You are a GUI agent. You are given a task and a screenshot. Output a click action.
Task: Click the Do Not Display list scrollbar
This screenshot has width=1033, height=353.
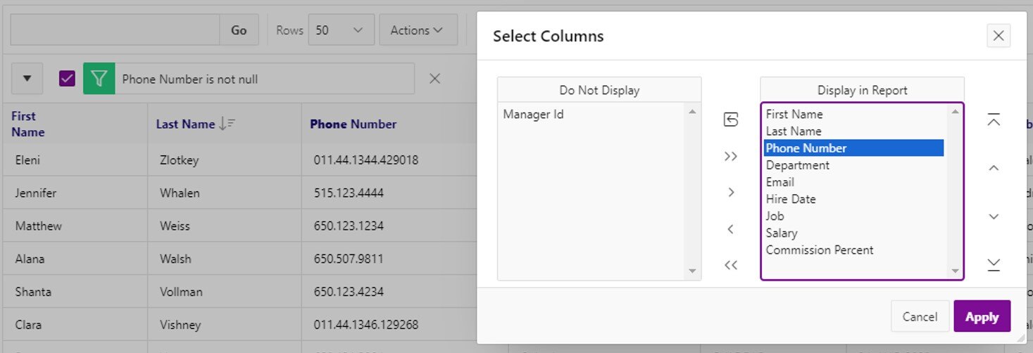point(691,191)
